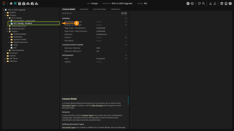Viewport: 234px width, 131px height.
Task: Switch to the Summary tab
Action: coord(84,9)
